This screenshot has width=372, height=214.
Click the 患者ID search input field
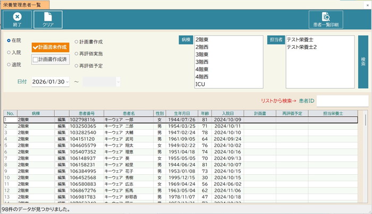coord(342,100)
